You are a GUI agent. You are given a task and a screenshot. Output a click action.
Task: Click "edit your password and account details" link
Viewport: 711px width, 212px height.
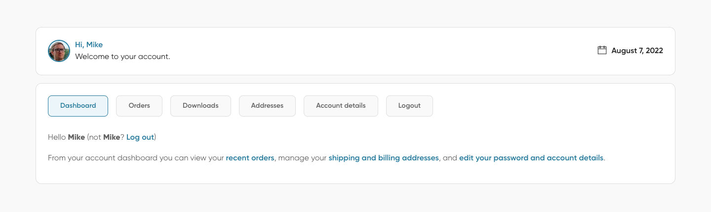click(531, 158)
